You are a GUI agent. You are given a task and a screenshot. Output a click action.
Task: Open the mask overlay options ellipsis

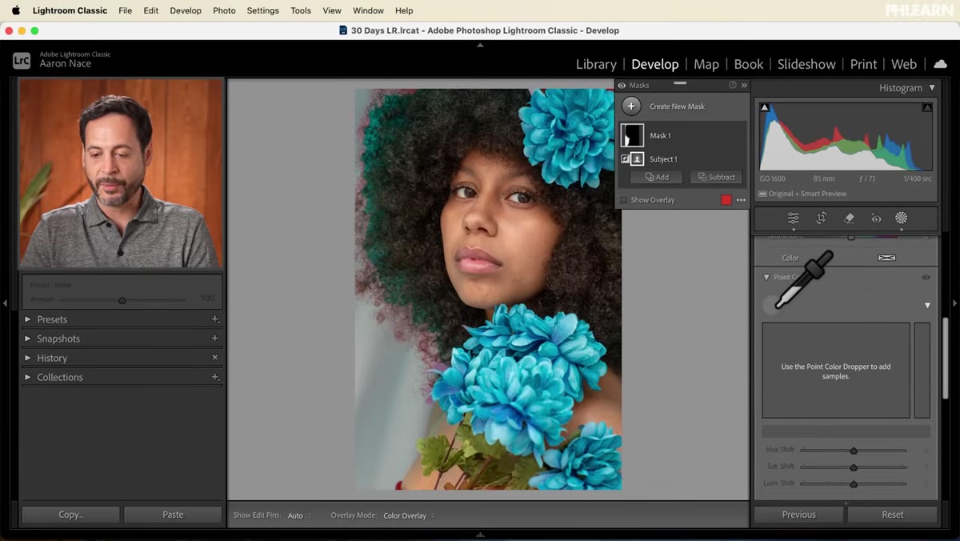tap(741, 200)
